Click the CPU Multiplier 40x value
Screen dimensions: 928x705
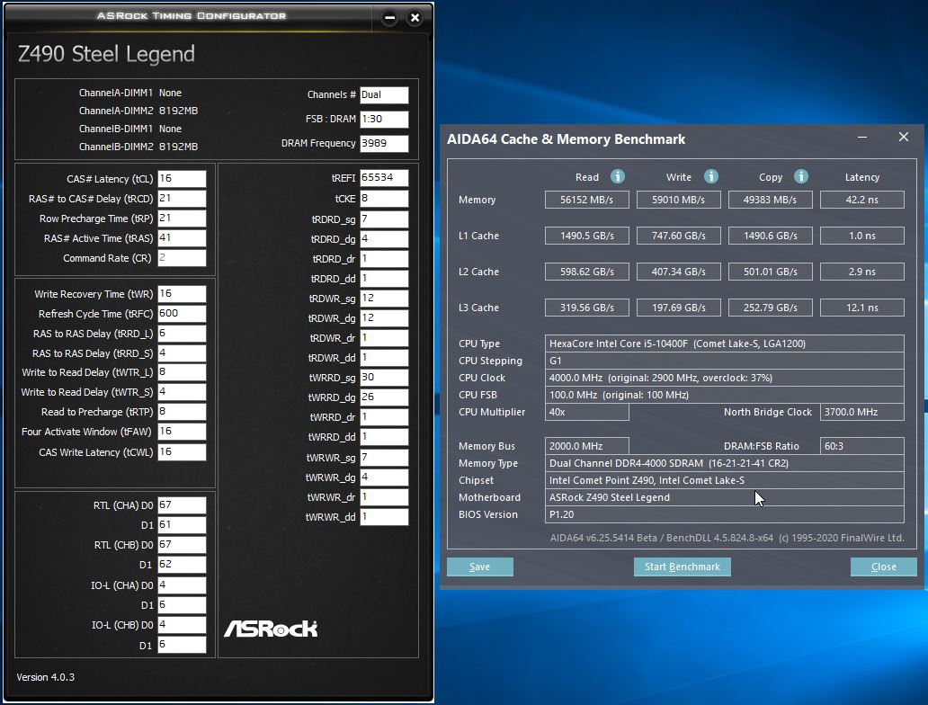(586, 412)
